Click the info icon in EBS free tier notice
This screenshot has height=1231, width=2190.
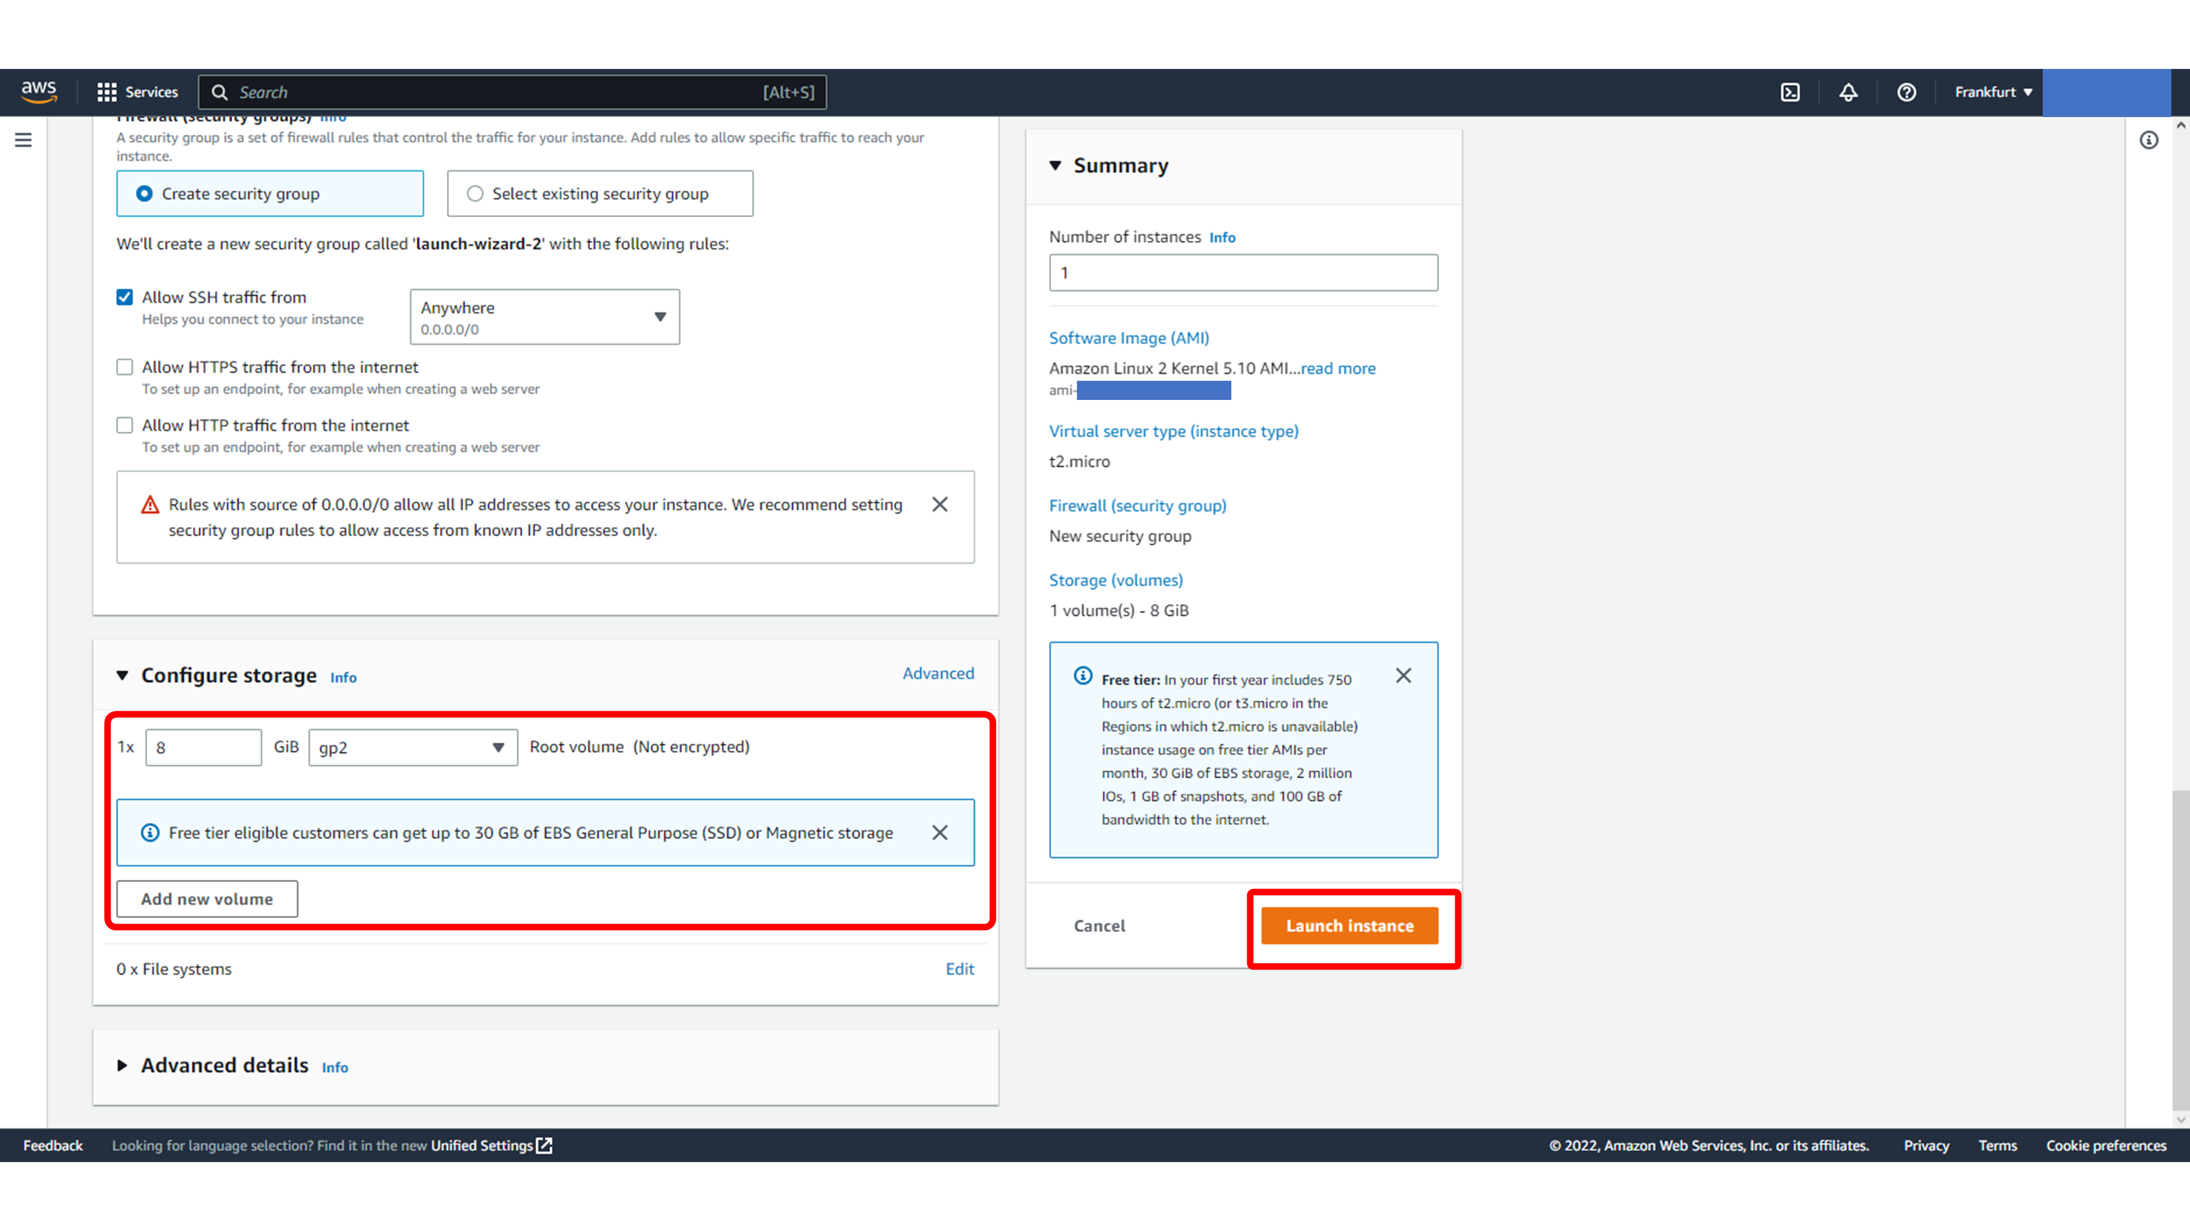pyautogui.click(x=149, y=833)
